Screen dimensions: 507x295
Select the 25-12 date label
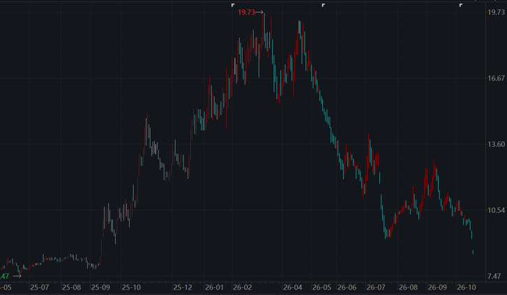[x=182, y=287]
